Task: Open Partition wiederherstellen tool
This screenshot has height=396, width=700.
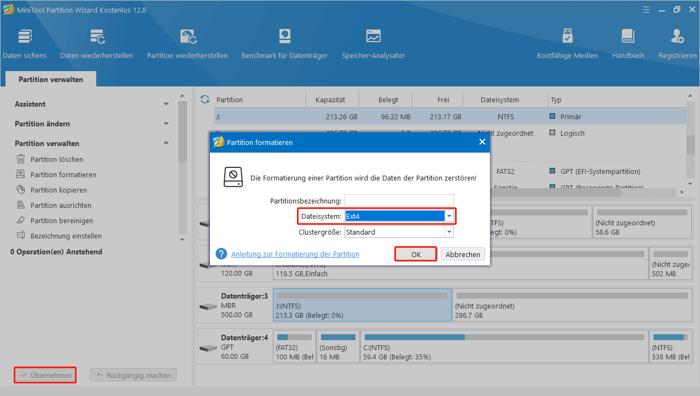Action: (188, 44)
